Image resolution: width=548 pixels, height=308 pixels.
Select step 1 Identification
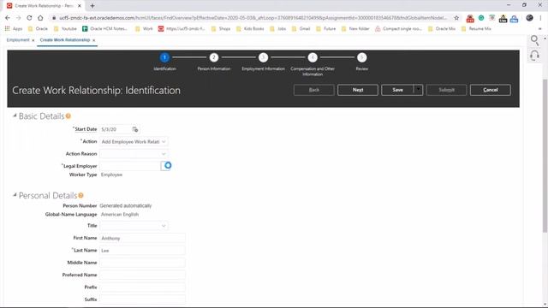164,57
